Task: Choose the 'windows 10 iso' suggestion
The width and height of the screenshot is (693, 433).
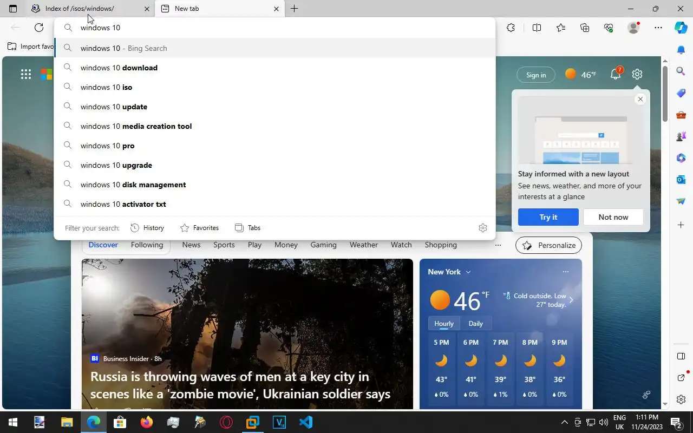Action: point(274,87)
